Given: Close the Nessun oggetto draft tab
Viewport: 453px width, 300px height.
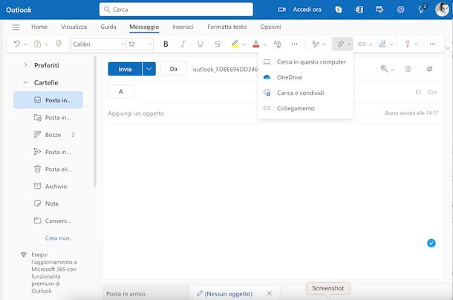Looking at the screenshot, I should 270,293.
